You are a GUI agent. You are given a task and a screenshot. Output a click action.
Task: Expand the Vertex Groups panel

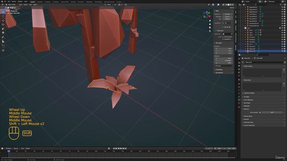(x=248, y=66)
